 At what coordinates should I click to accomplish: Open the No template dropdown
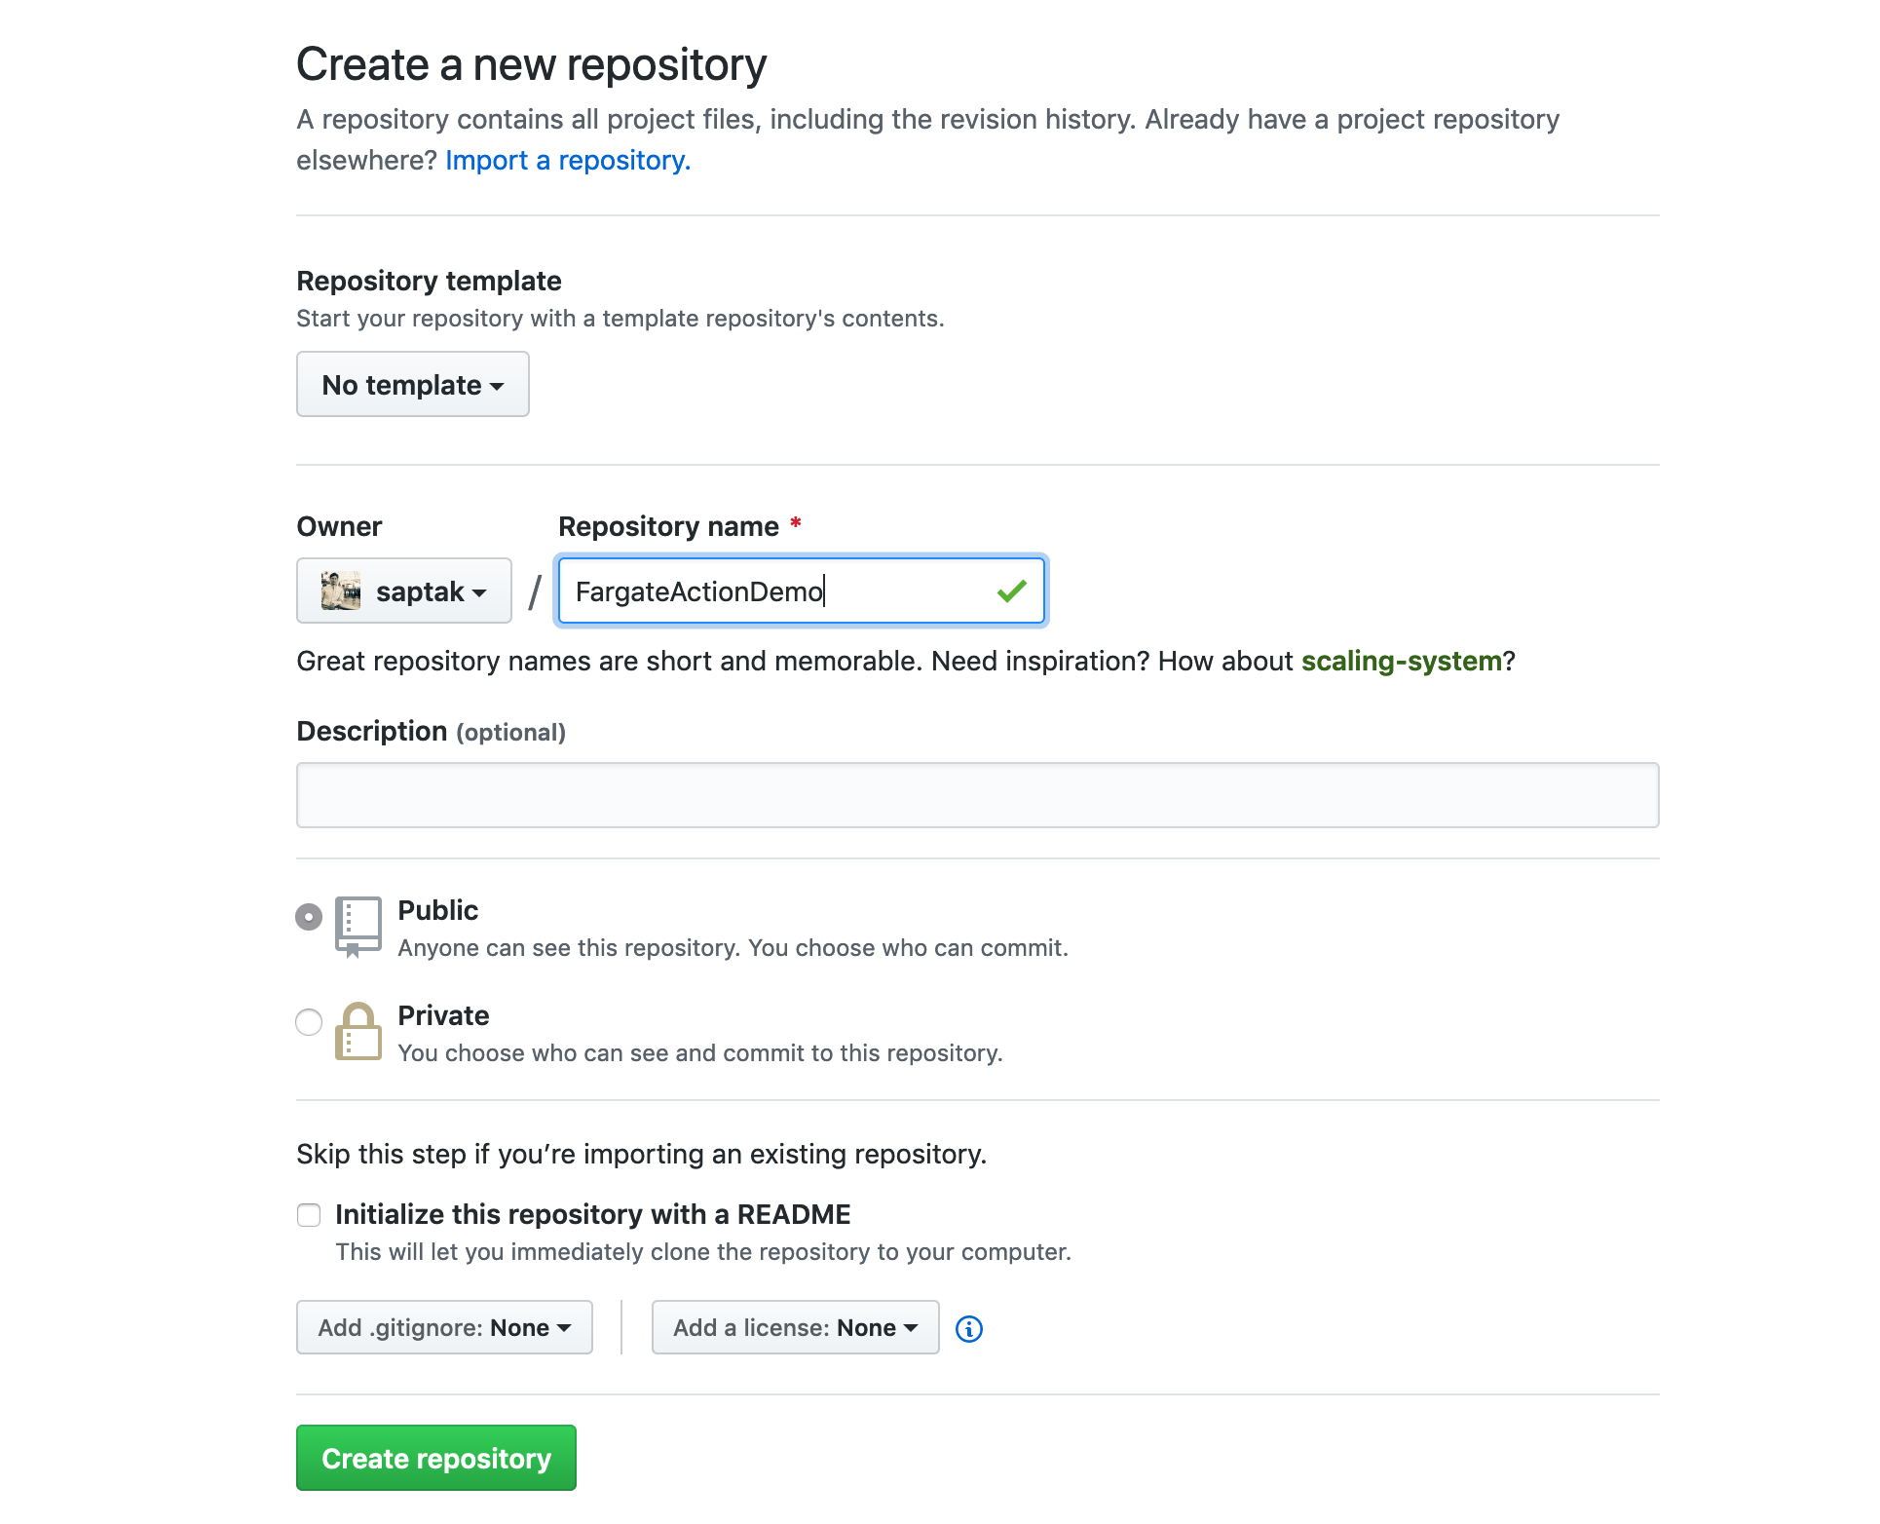412,384
